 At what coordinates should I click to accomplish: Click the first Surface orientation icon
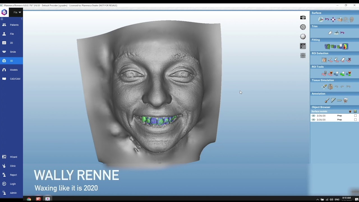(321, 19)
